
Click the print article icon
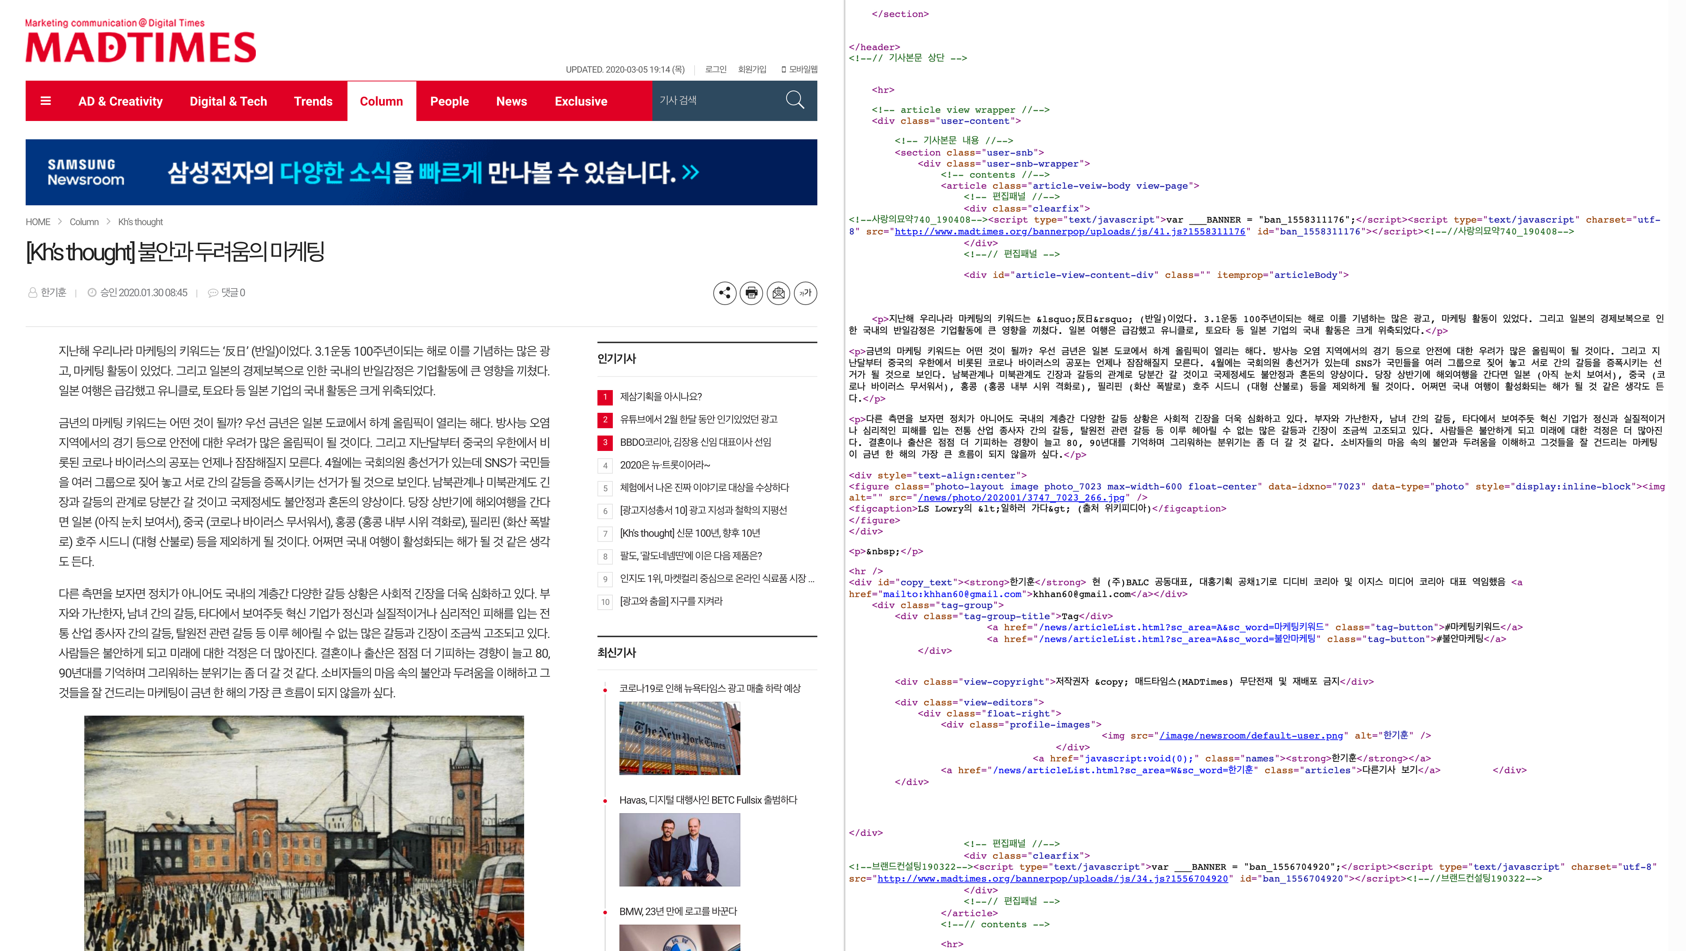pyautogui.click(x=751, y=293)
